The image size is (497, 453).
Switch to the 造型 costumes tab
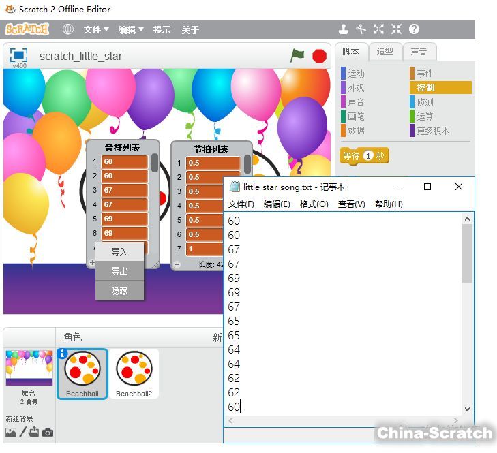pos(385,52)
